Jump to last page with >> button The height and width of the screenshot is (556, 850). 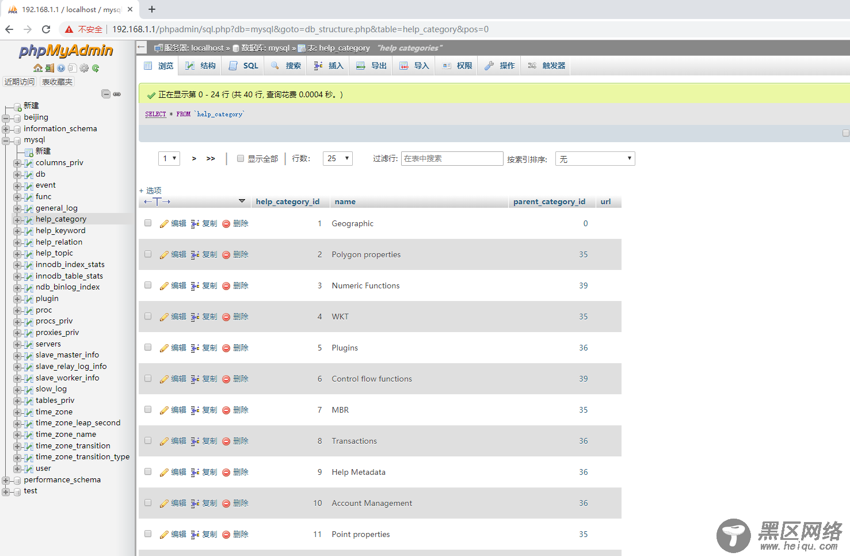click(211, 158)
